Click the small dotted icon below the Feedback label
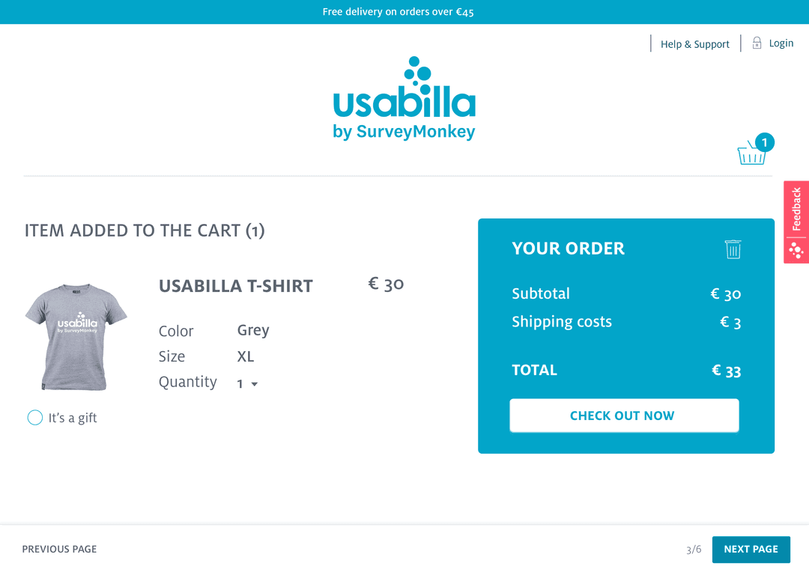The height and width of the screenshot is (575, 809). (x=796, y=249)
